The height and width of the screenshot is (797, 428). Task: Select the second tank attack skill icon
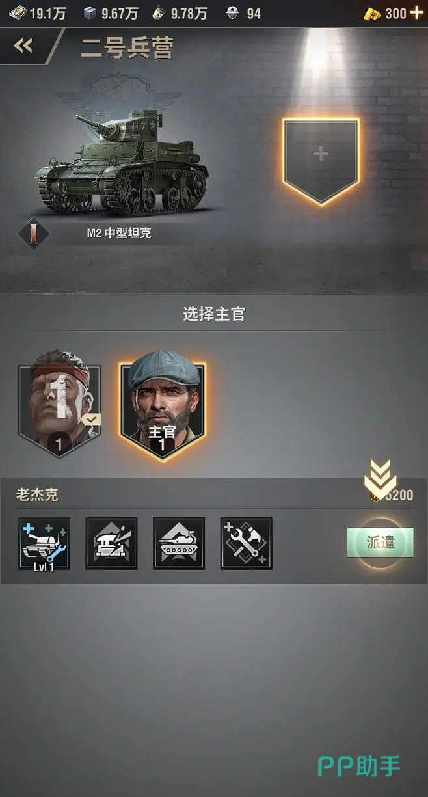pos(112,543)
